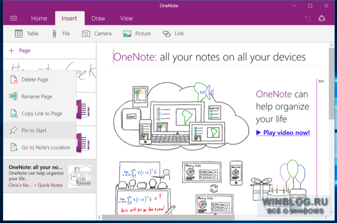Click the scroll right arrow
The width and height of the screenshot is (337, 223).
point(326,217)
